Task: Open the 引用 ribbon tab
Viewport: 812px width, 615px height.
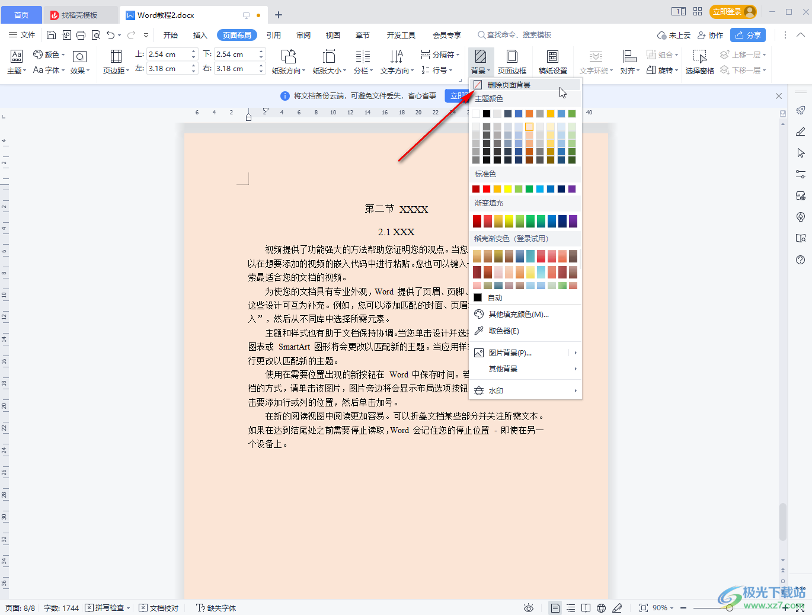Action: 274,35
